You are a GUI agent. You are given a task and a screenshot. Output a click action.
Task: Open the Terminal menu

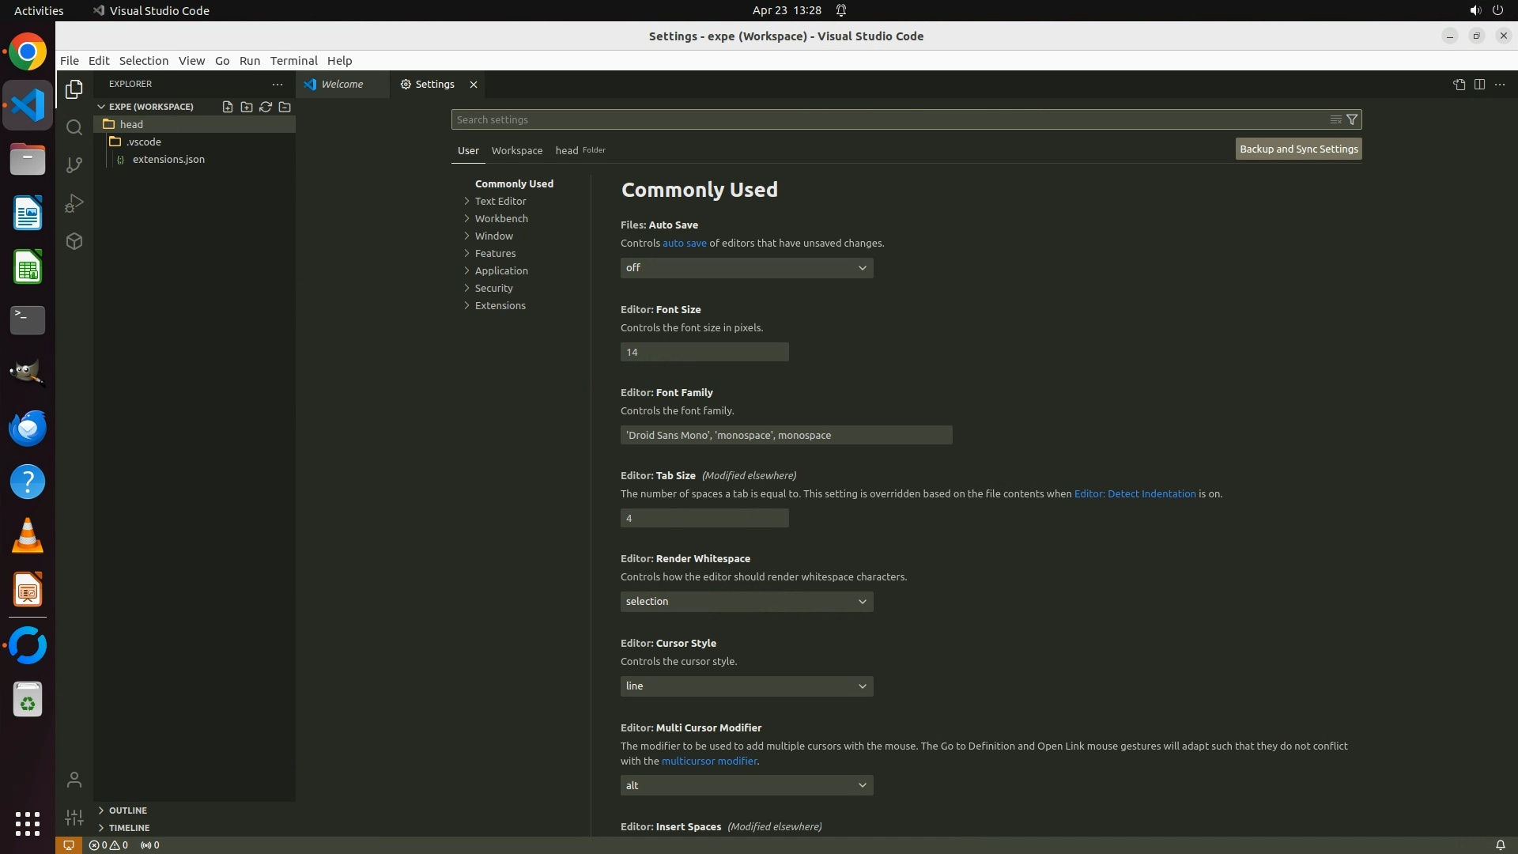293,61
